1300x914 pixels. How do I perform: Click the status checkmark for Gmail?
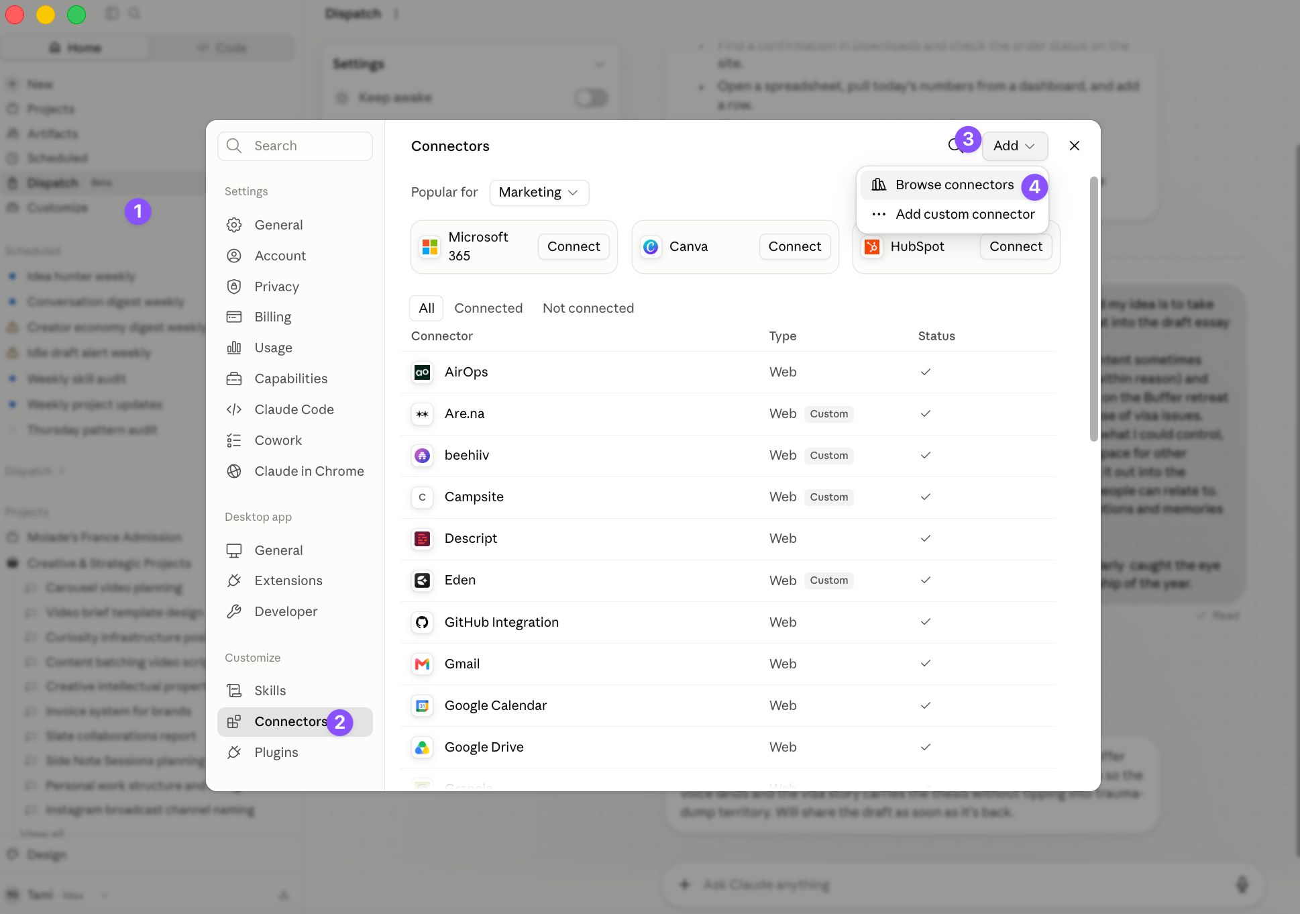tap(926, 663)
